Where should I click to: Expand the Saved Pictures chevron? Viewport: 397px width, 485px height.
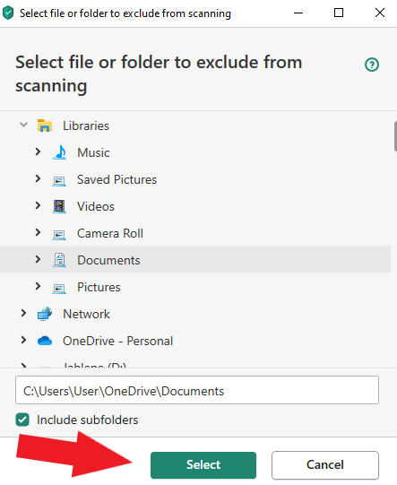(x=38, y=178)
